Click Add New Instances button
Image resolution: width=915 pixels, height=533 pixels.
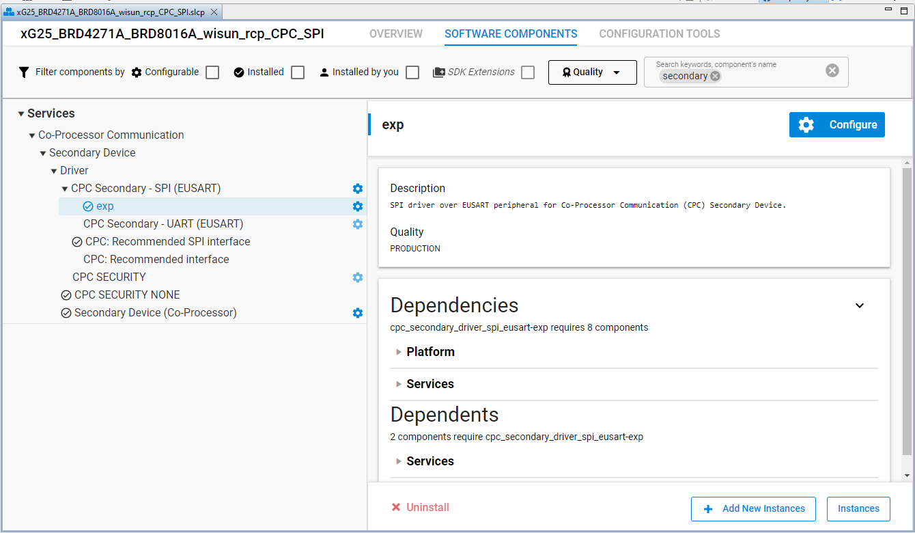click(x=755, y=508)
